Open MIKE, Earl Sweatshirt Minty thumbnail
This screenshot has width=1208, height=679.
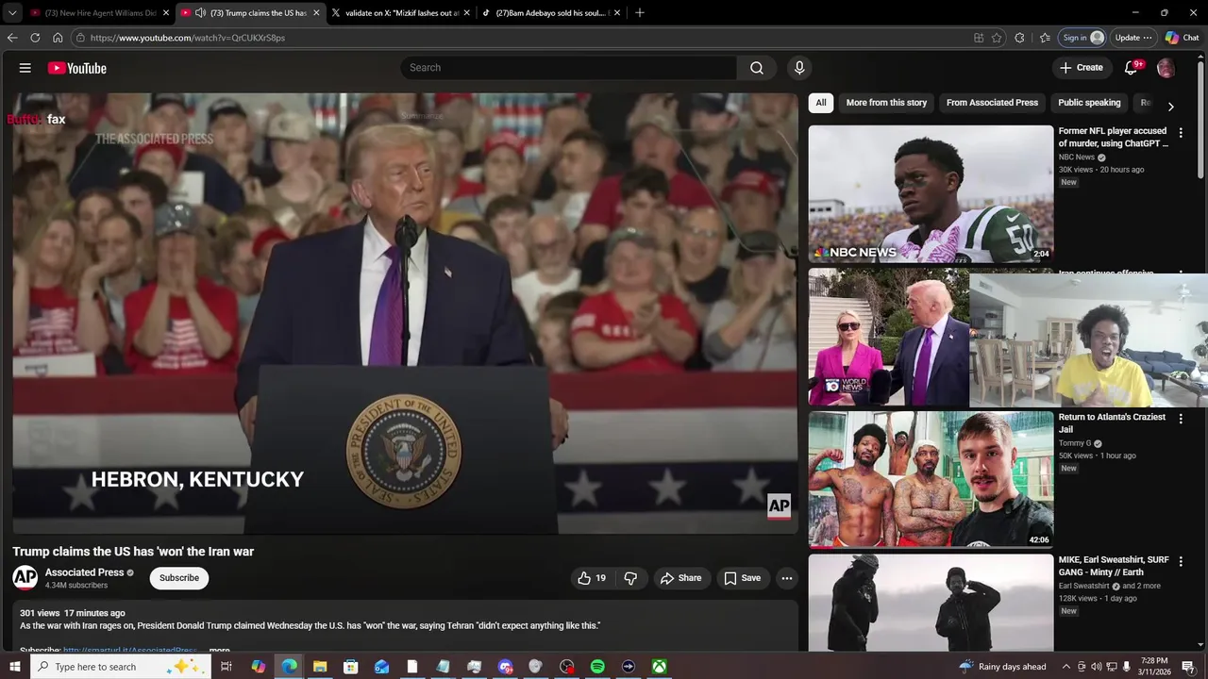[x=931, y=603]
